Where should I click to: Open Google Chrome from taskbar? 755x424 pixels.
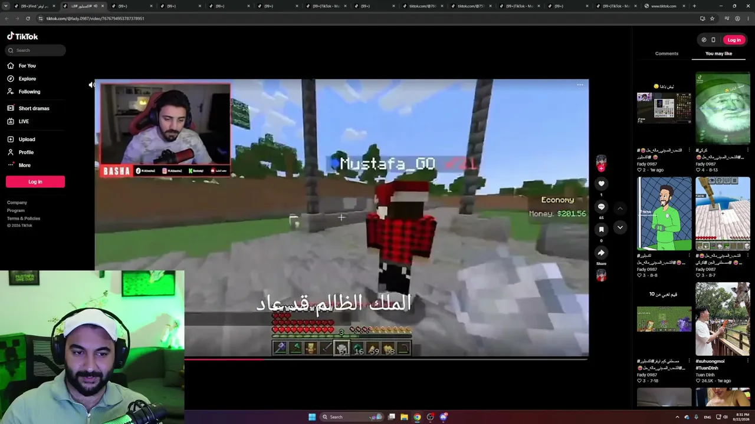tap(417, 417)
